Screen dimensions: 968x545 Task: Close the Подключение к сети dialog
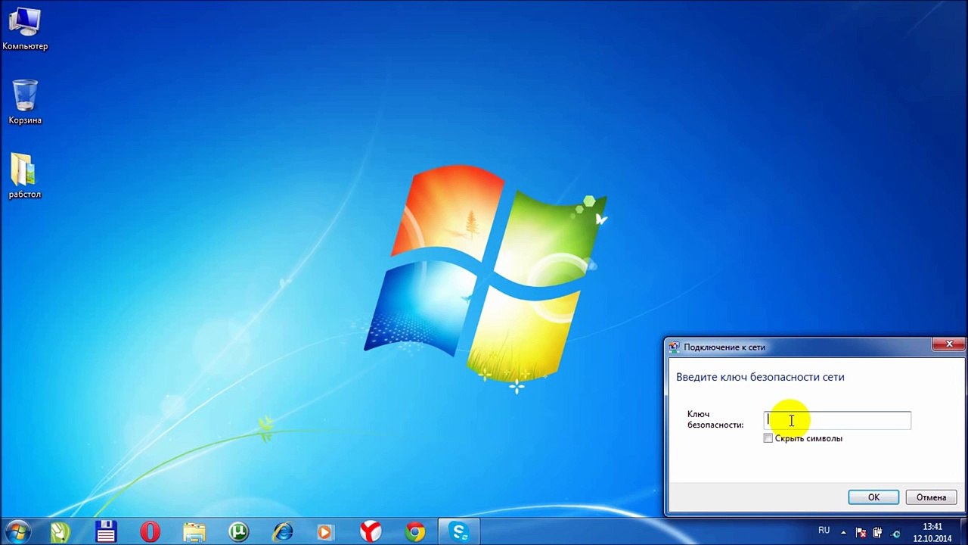click(x=949, y=345)
